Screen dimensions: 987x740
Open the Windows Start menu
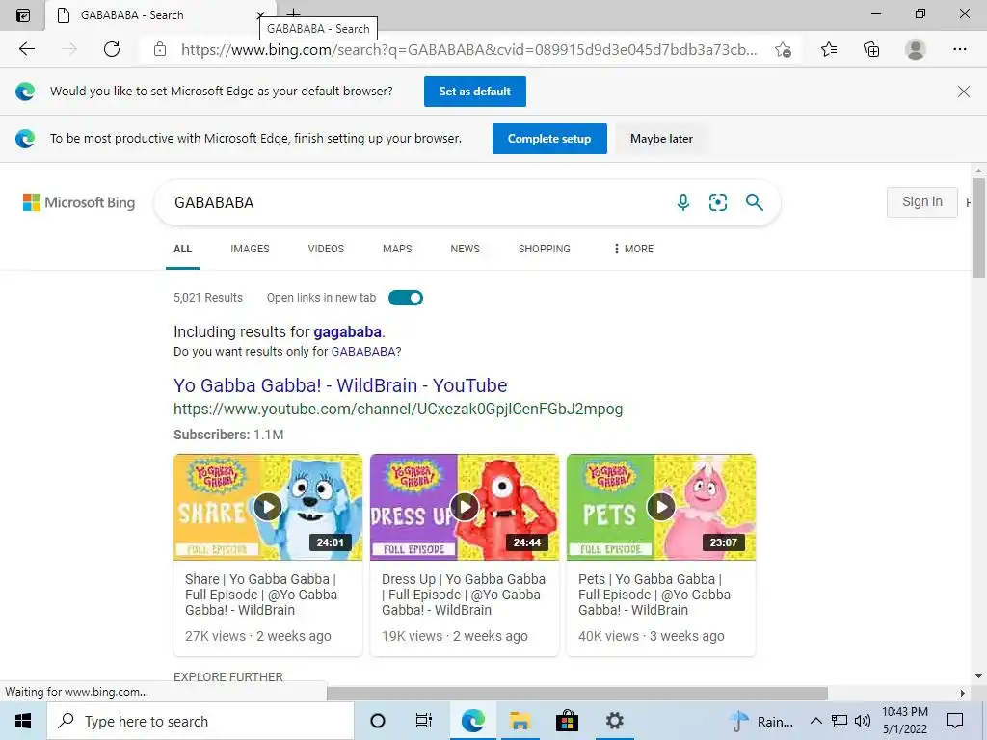click(x=23, y=721)
